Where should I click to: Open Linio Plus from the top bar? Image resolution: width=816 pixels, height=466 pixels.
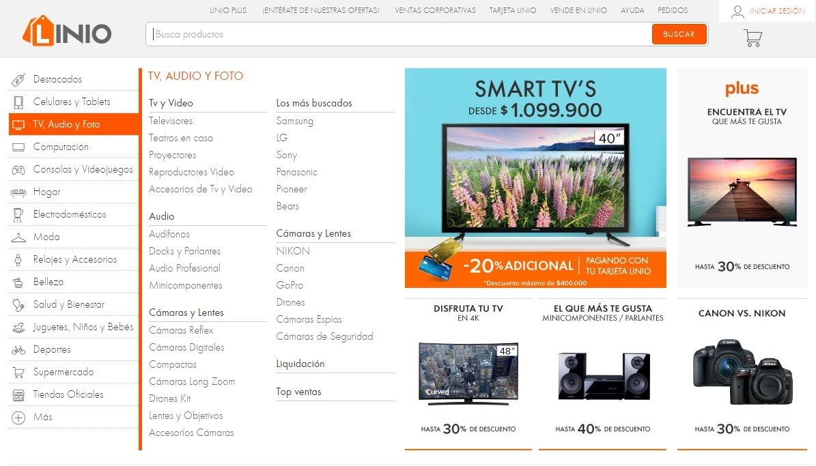tap(228, 10)
